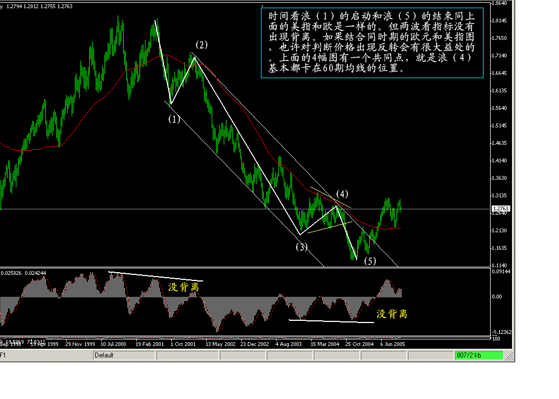Click the 1.6135 price scale label
The width and height of the screenshot is (559, 399).
point(499,91)
